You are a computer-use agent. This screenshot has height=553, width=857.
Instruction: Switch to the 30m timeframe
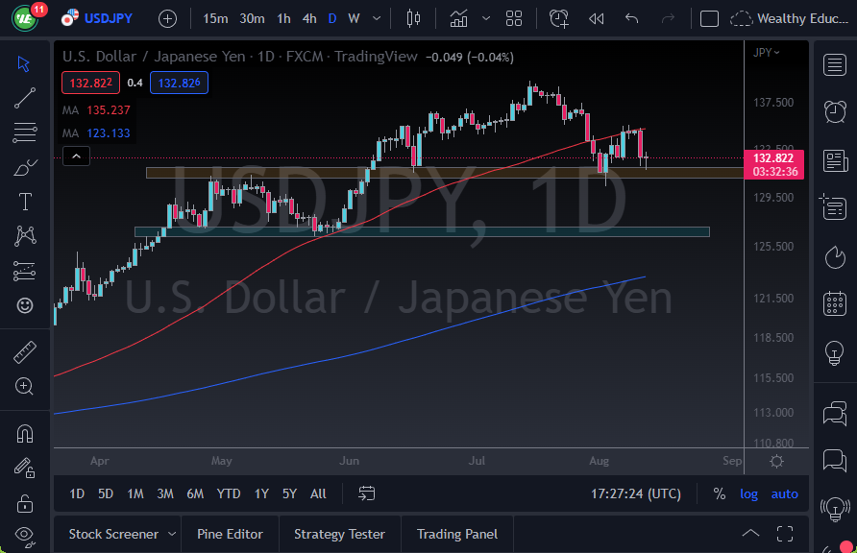[x=252, y=18]
